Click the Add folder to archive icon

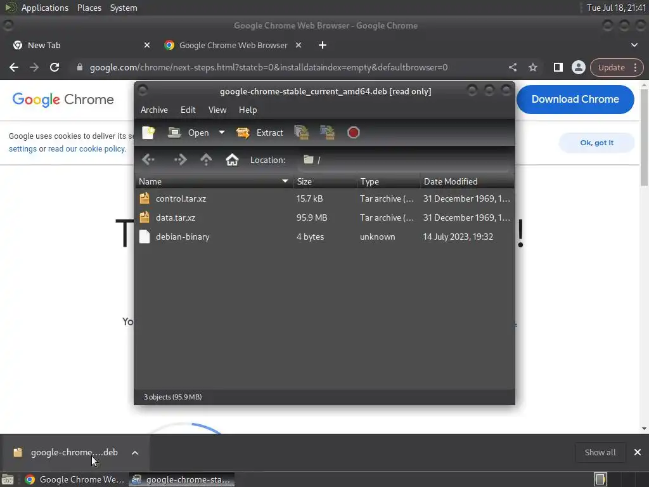coord(328,133)
